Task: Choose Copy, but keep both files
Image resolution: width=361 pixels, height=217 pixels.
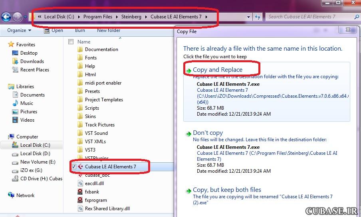Action: coord(227,190)
